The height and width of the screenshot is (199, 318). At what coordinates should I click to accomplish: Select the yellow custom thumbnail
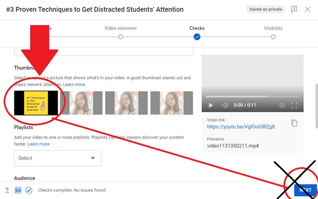(36, 103)
